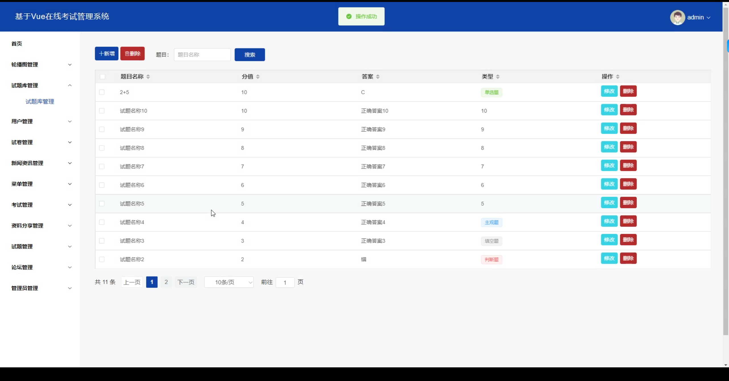Go to page 2 in pagination
The width and height of the screenshot is (729, 381).
click(166, 282)
